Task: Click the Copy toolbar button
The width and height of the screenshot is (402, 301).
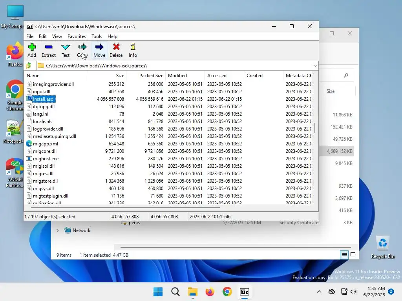Action: (82, 50)
